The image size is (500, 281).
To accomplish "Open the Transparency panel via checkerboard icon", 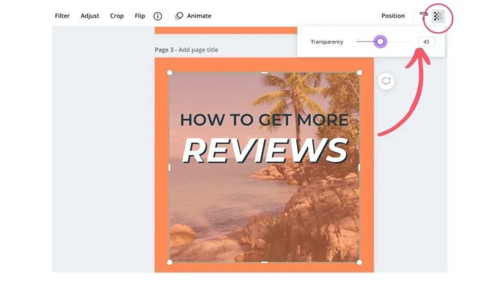I will tap(437, 16).
